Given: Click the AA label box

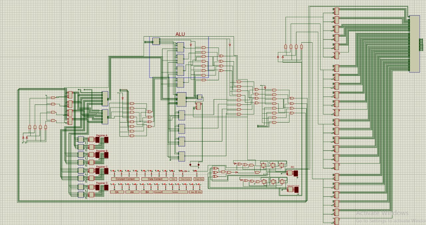Looking at the screenshot, I should tap(132, 192).
